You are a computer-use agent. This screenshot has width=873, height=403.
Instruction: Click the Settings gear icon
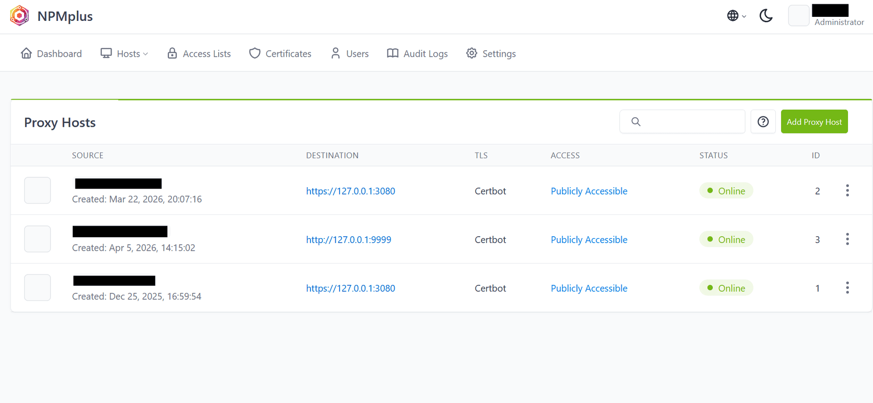click(x=472, y=53)
